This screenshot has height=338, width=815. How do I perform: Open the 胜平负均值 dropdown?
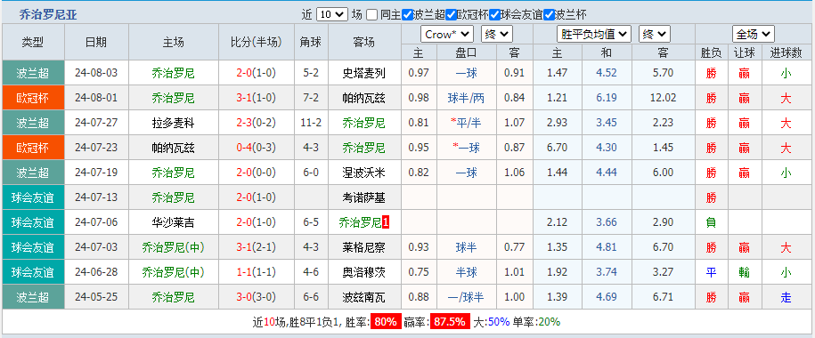coord(593,35)
